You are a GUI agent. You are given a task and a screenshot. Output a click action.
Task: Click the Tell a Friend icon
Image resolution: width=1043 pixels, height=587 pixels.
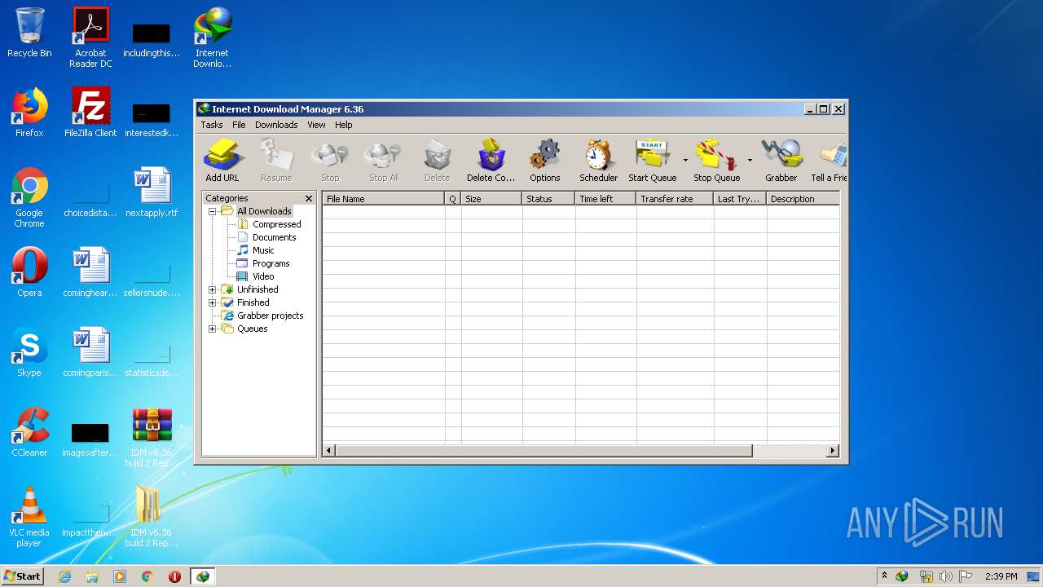tap(829, 161)
